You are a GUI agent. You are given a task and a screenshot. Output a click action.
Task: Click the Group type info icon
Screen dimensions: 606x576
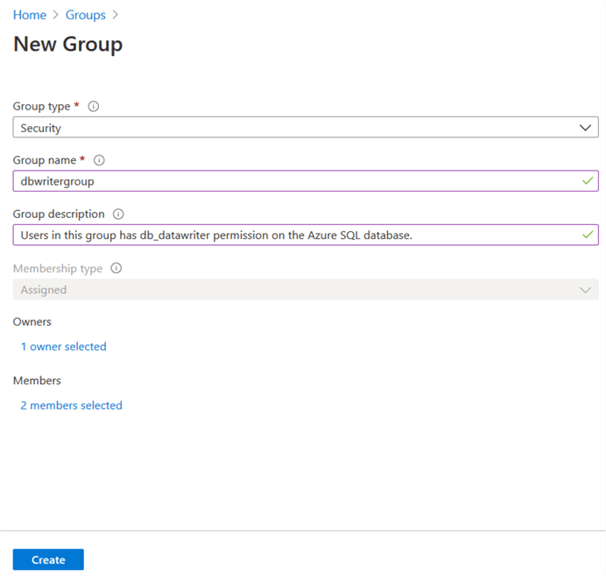[94, 107]
